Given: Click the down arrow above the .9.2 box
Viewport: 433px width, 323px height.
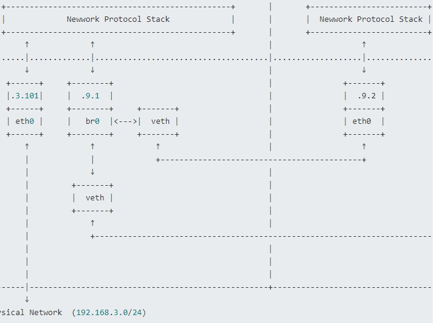Looking at the screenshot, I should [x=364, y=70].
